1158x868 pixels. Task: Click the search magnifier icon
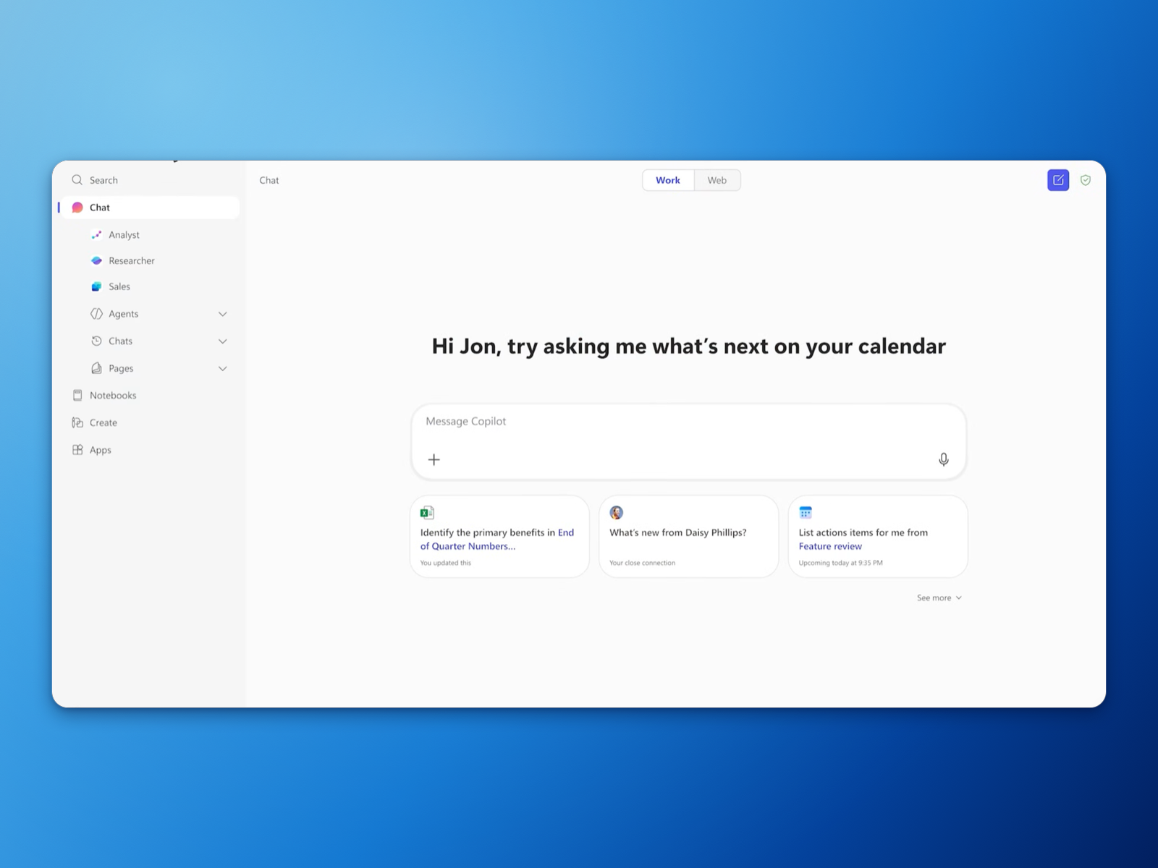77,180
